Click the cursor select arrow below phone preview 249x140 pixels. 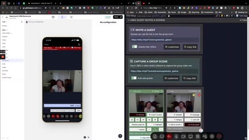point(88,137)
